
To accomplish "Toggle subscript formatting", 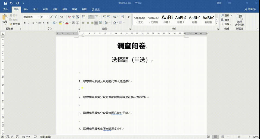I will pyautogui.click(x=44, y=23).
